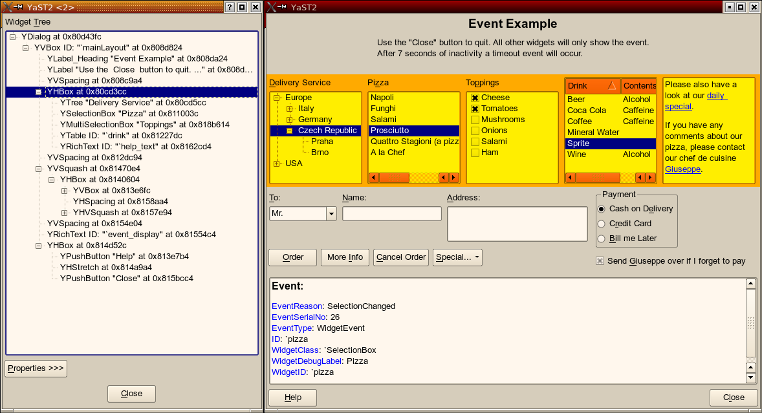
Task: Collapse the YHBox at 0x80cd3cc node
Action: tap(39, 92)
